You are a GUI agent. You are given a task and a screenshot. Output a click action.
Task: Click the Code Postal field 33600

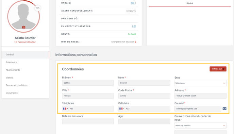pyautogui.click(x=144, y=96)
